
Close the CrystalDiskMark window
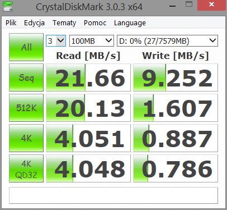coord(212,5)
